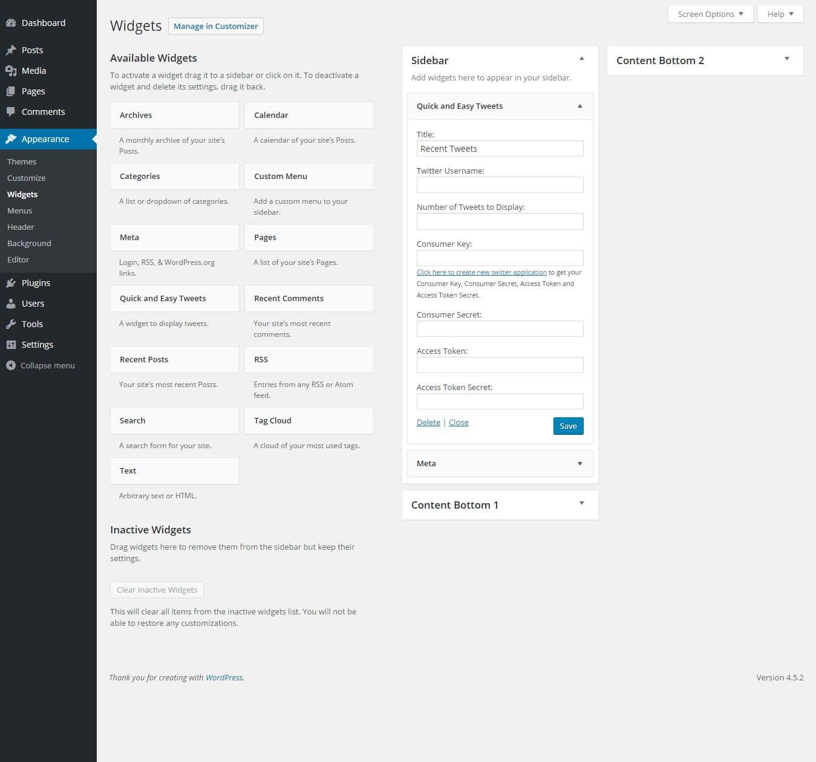Expand the Meta widget in Sidebar
The image size is (816, 762).
click(x=579, y=464)
